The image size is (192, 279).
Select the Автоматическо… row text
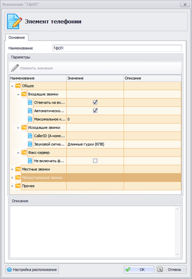click(x=49, y=111)
